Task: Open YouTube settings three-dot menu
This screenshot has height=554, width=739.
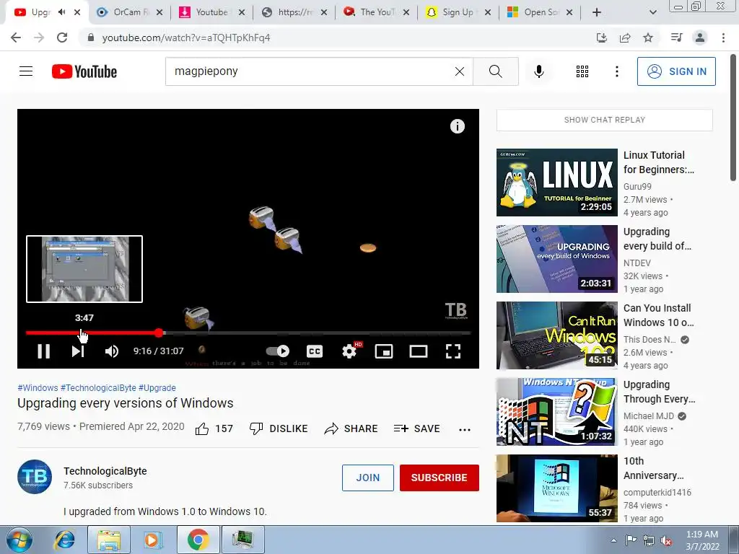Action: [616, 71]
